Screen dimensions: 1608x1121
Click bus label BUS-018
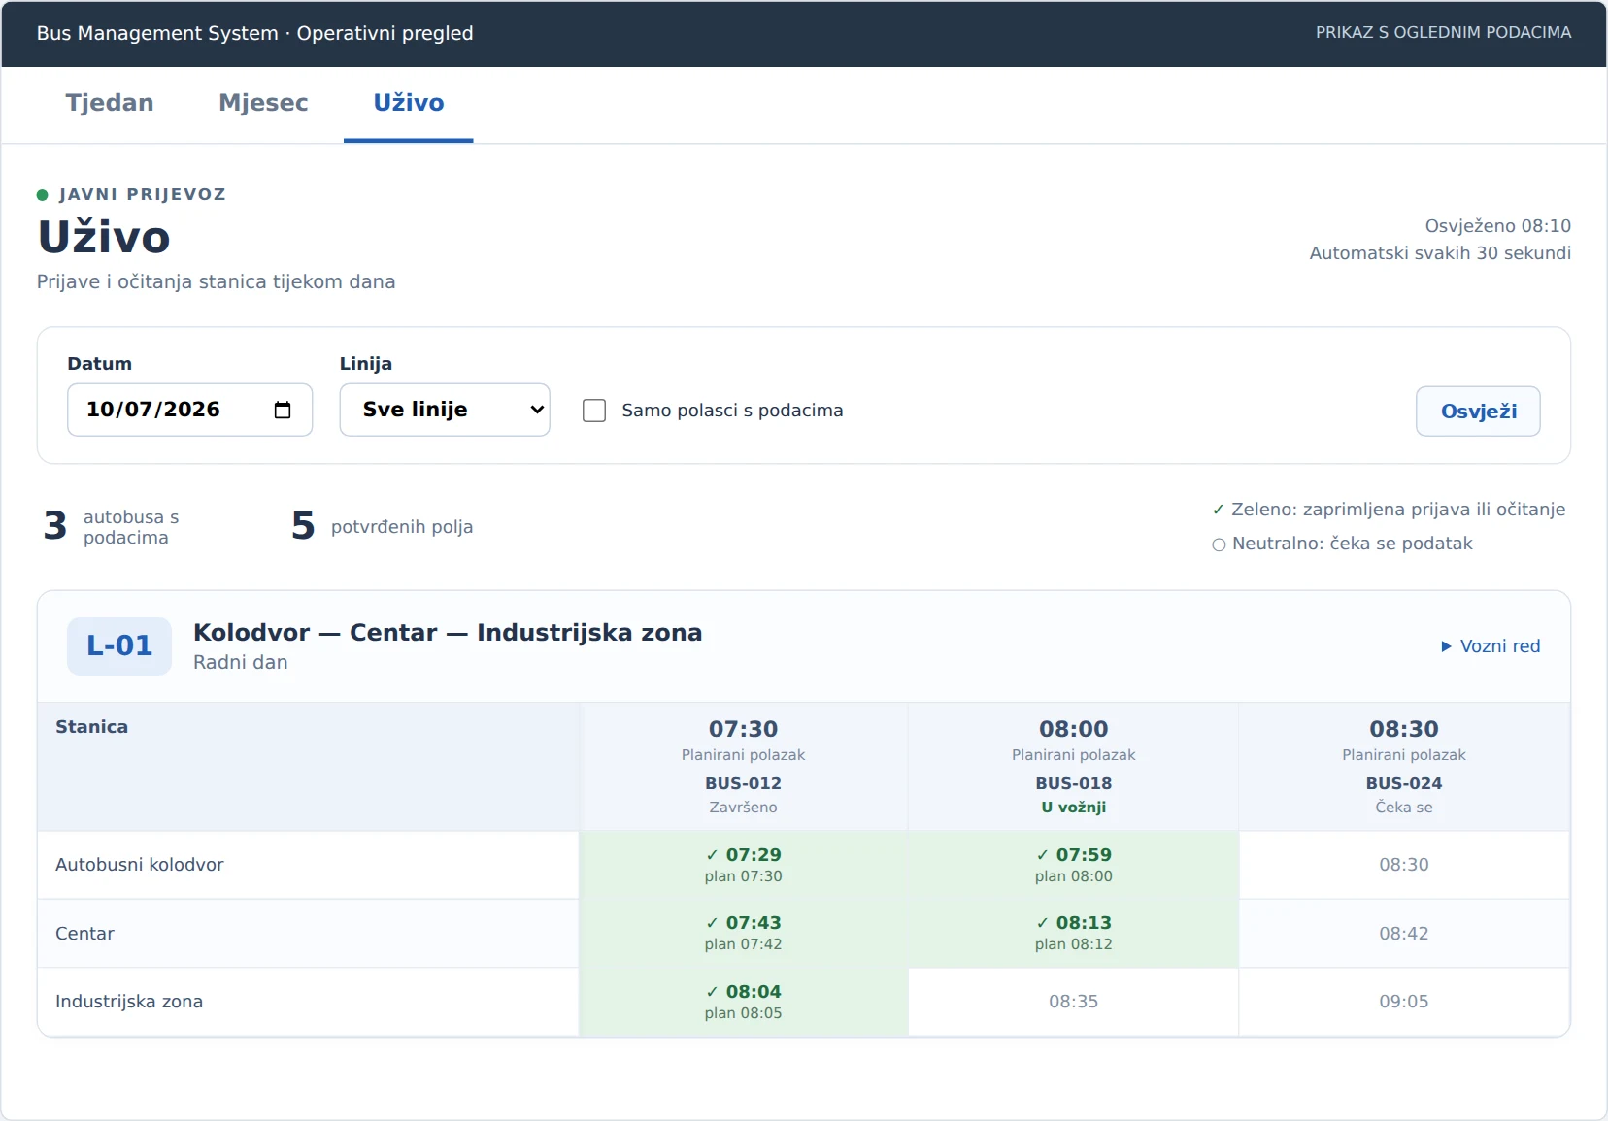(x=1074, y=783)
